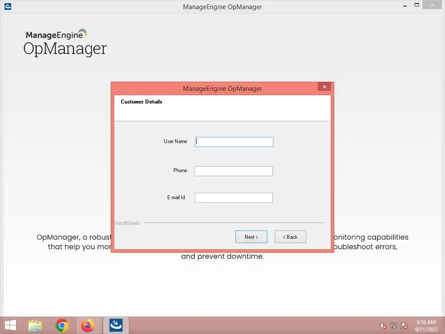Image resolution: width=445 pixels, height=334 pixels.
Task: Click the "Customer Details" heading text
Action: point(141,102)
